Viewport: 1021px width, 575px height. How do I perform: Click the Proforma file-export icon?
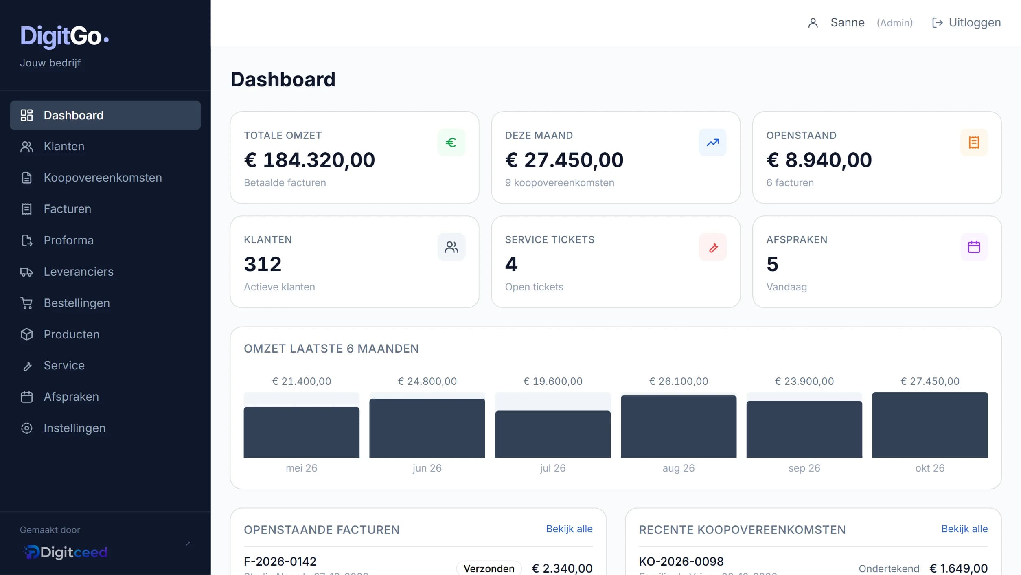tap(27, 240)
